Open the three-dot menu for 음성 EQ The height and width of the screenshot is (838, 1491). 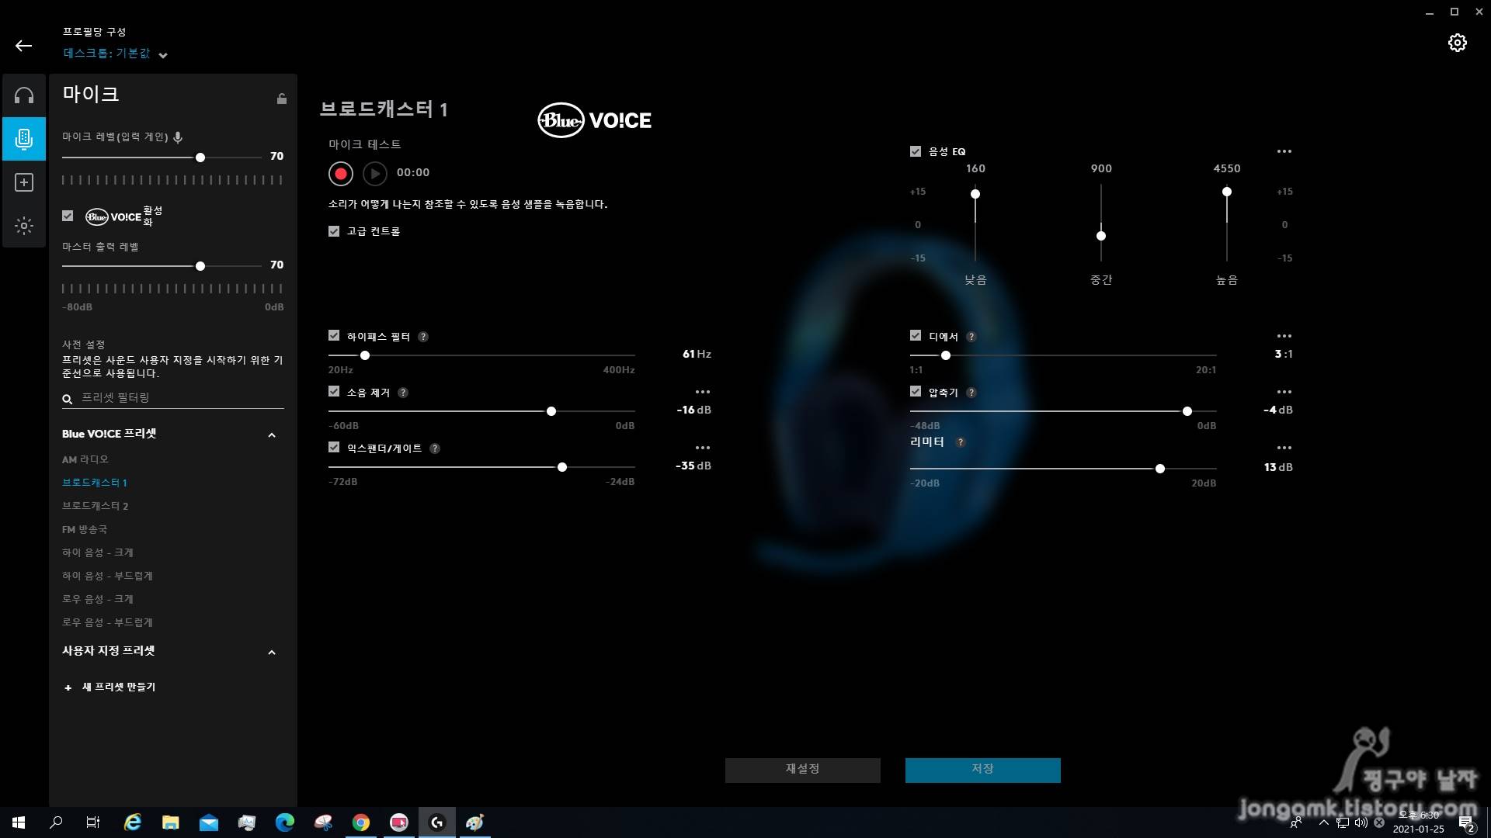(x=1284, y=152)
